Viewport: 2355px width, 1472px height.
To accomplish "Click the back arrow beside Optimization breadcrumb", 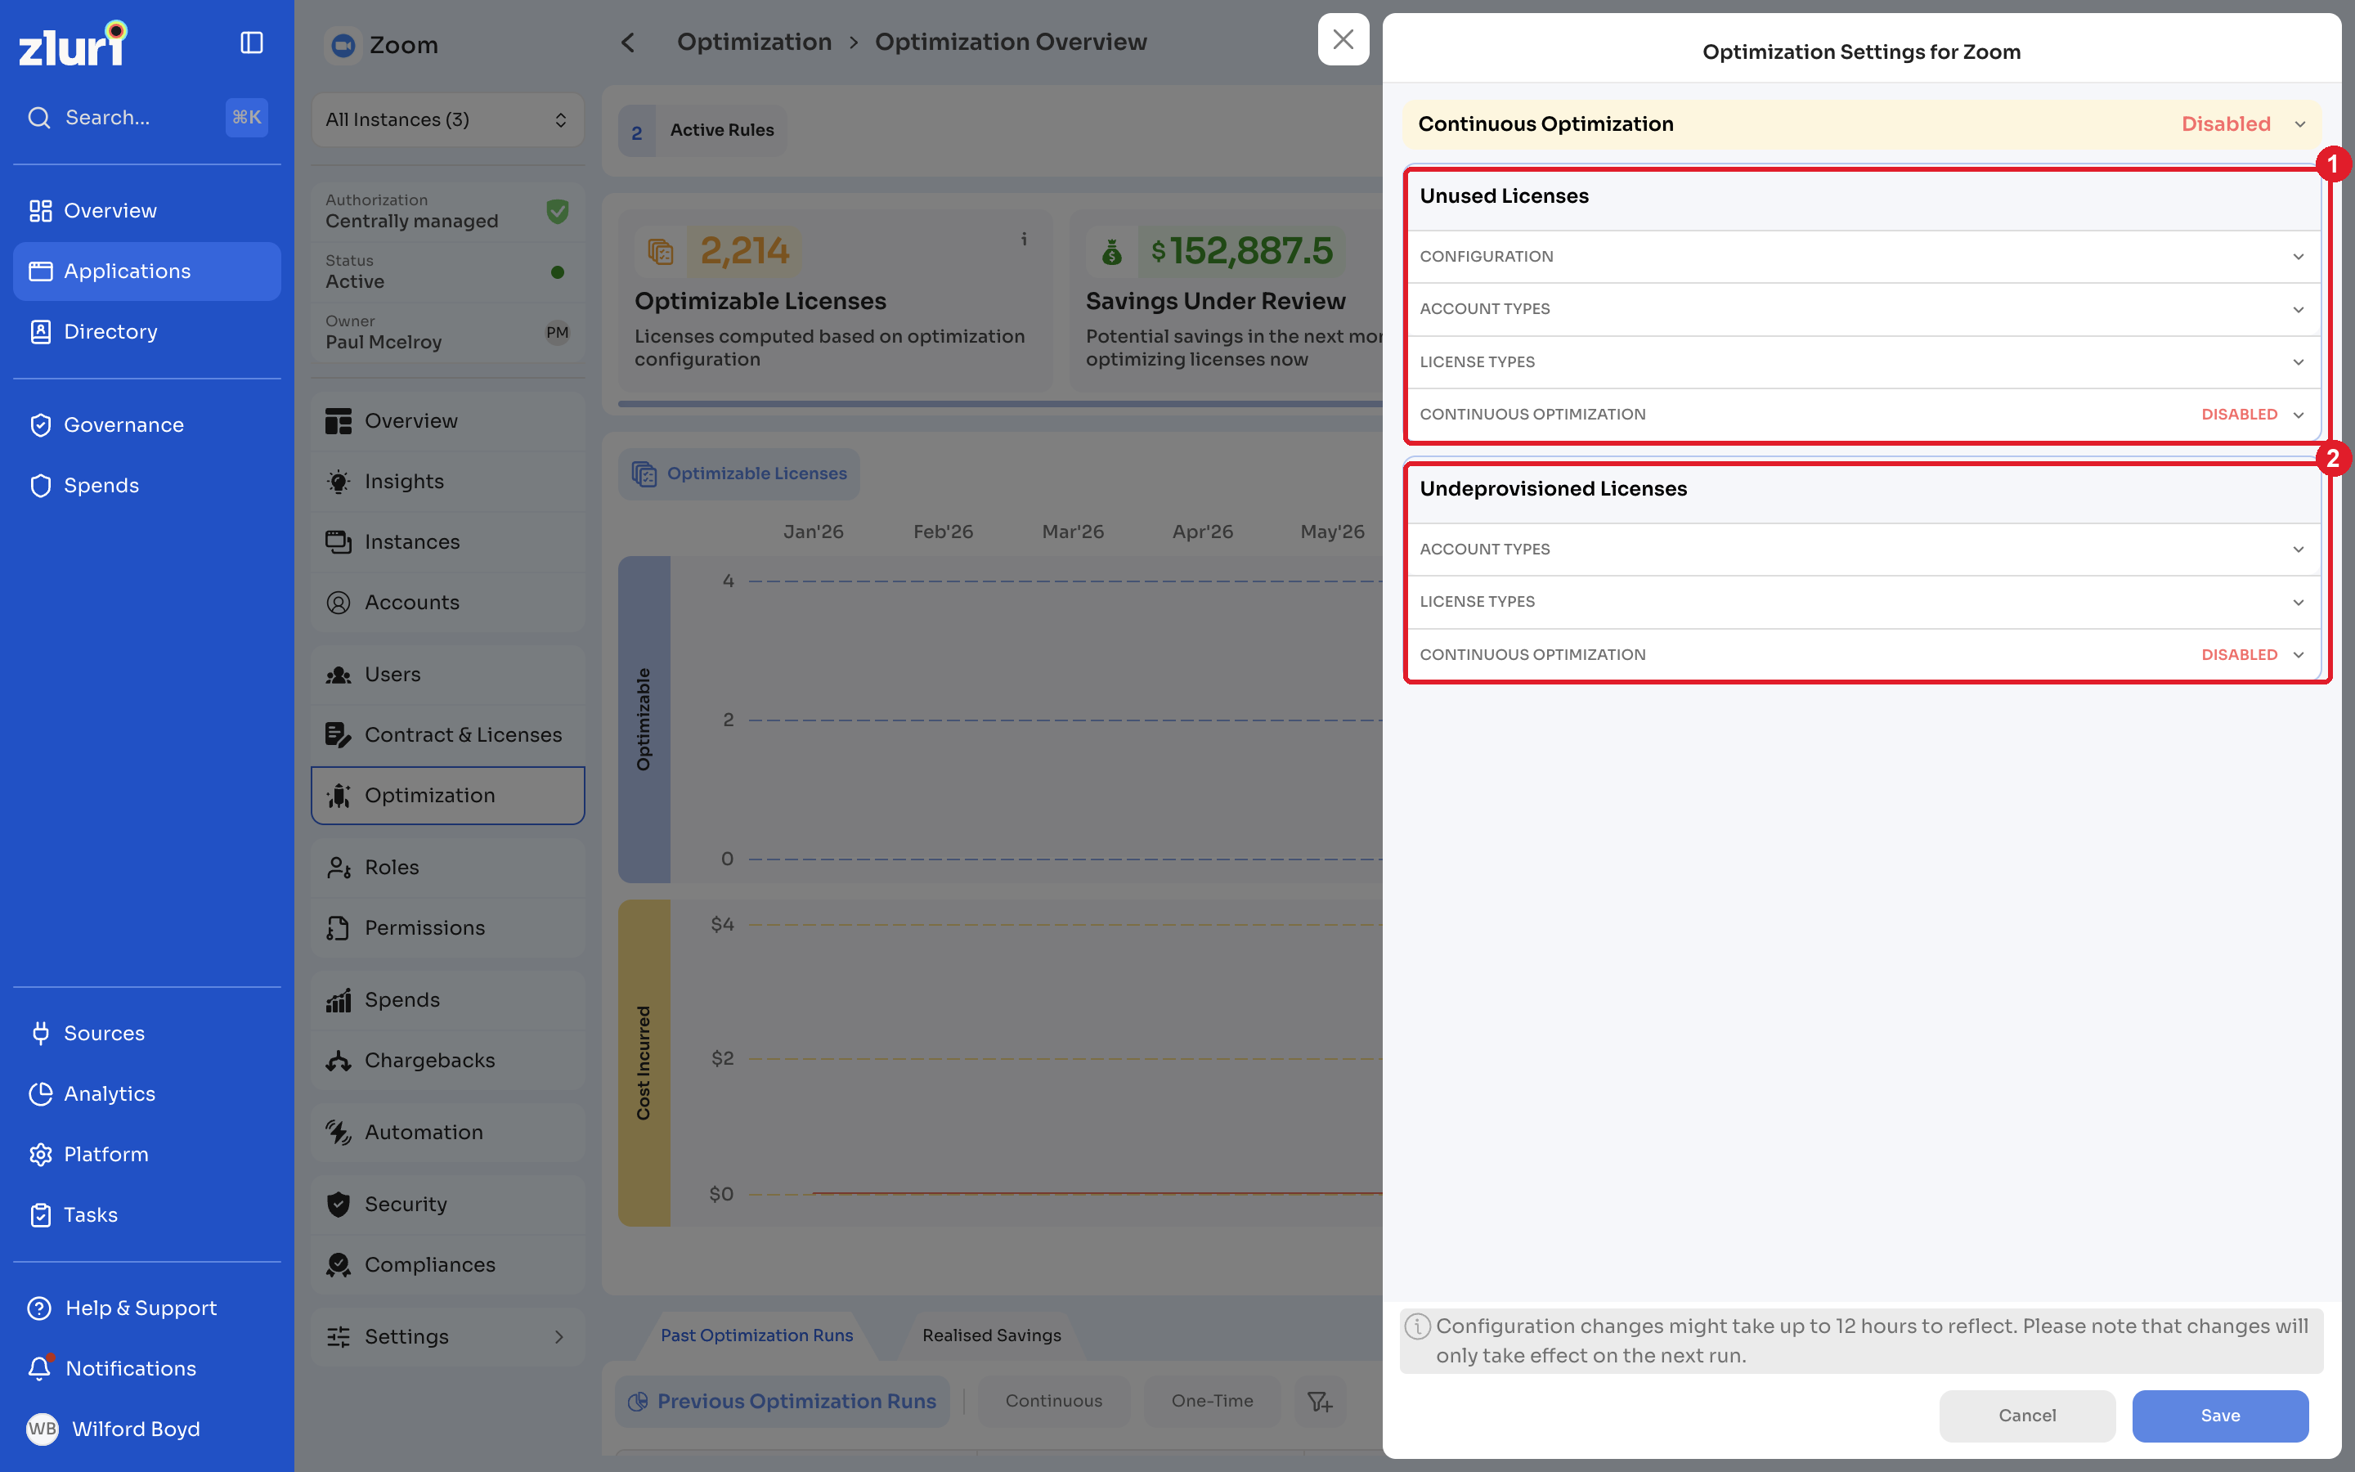I will pos(628,43).
